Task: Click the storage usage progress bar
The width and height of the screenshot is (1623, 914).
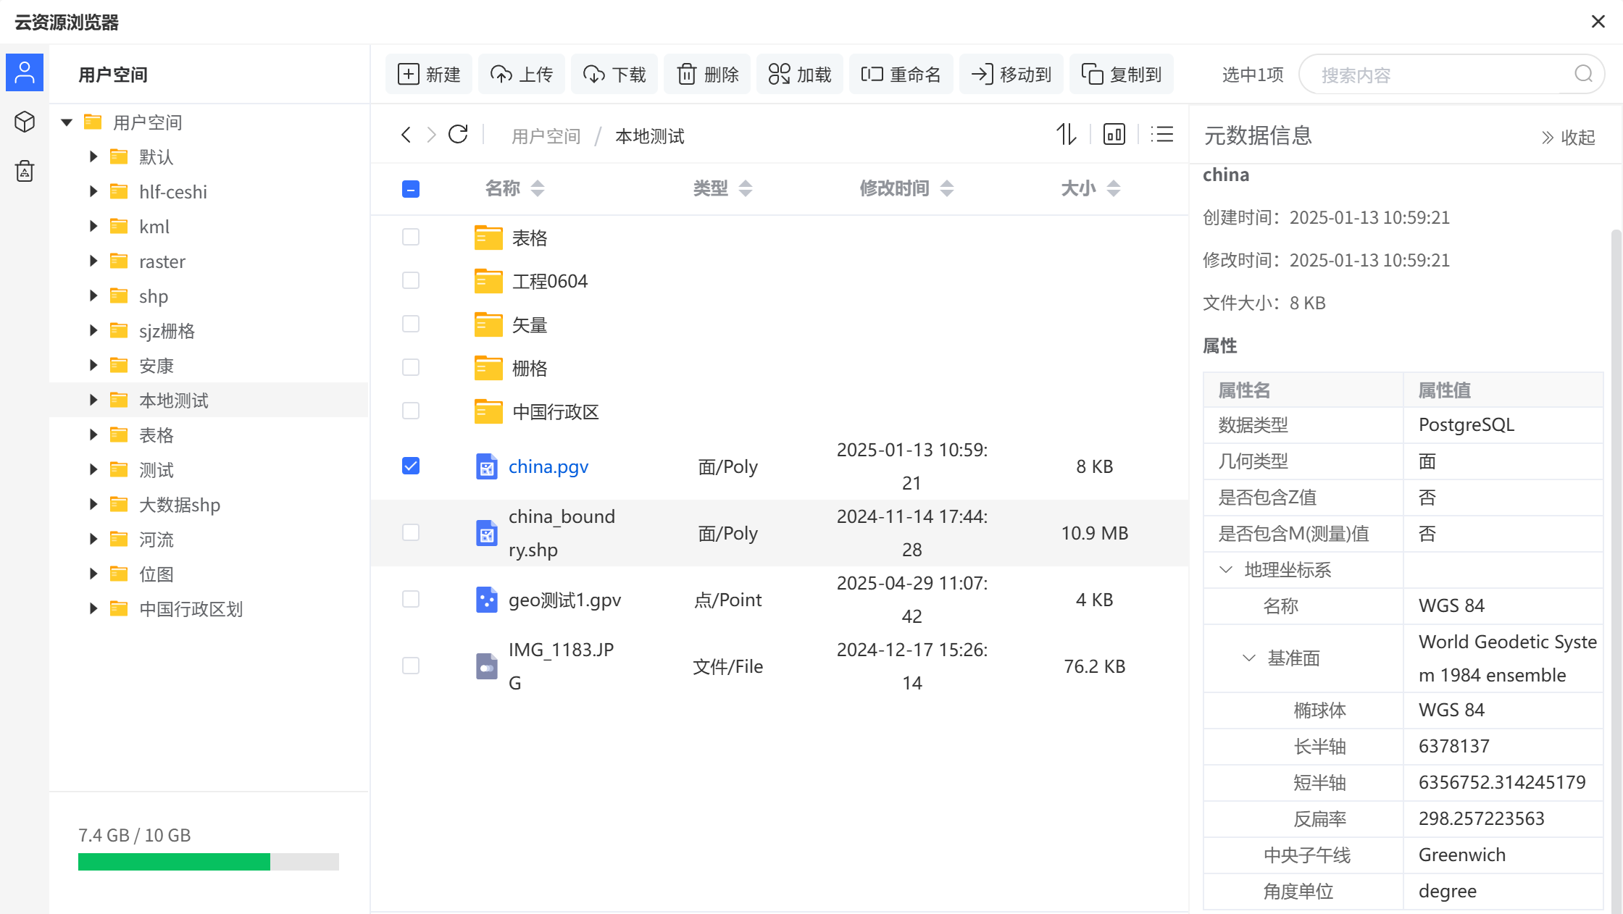Action: (x=208, y=862)
